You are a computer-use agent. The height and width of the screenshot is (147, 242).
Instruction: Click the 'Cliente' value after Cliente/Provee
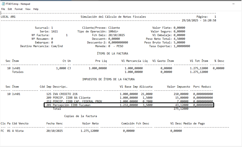click(114, 28)
